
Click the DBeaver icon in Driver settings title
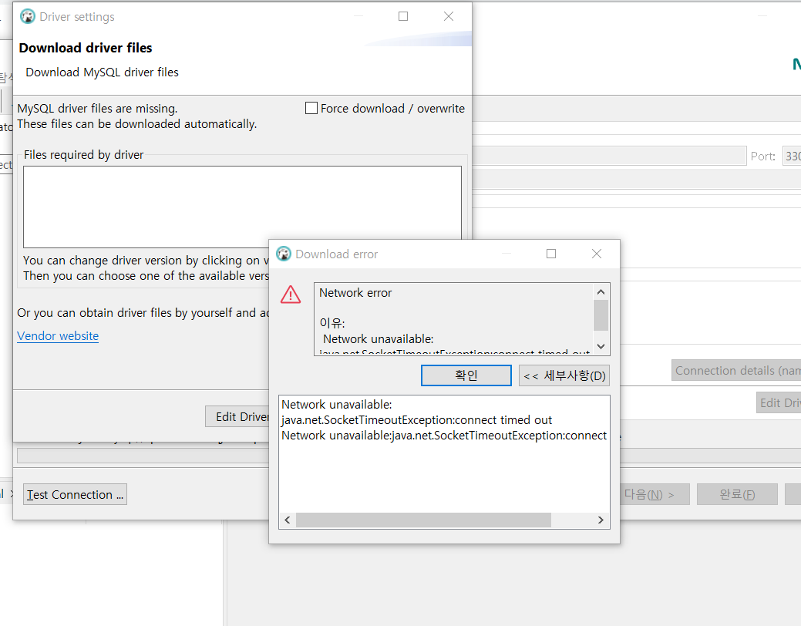click(x=28, y=16)
